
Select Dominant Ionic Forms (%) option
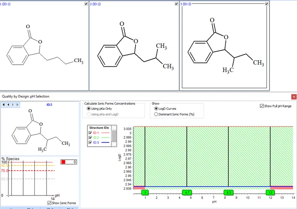156,114
